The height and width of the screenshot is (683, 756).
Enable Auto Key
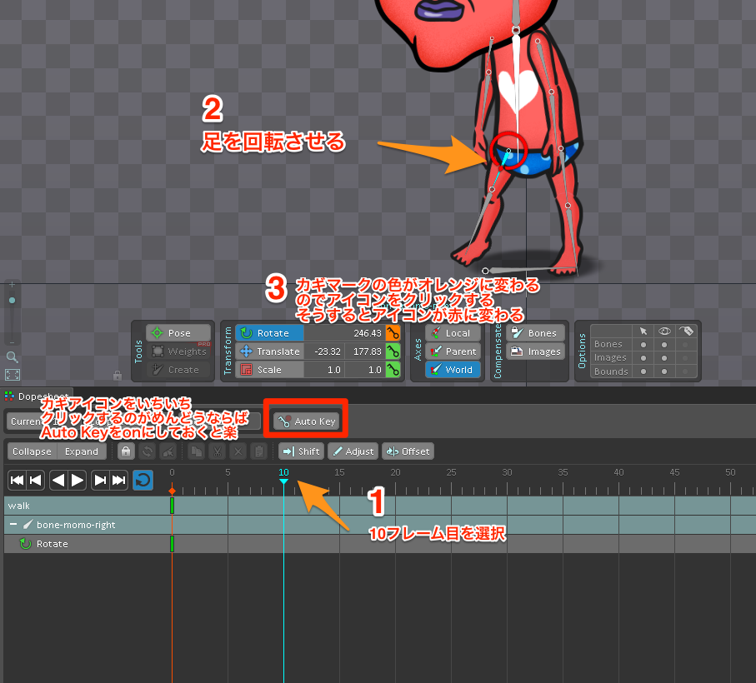pyautogui.click(x=306, y=421)
